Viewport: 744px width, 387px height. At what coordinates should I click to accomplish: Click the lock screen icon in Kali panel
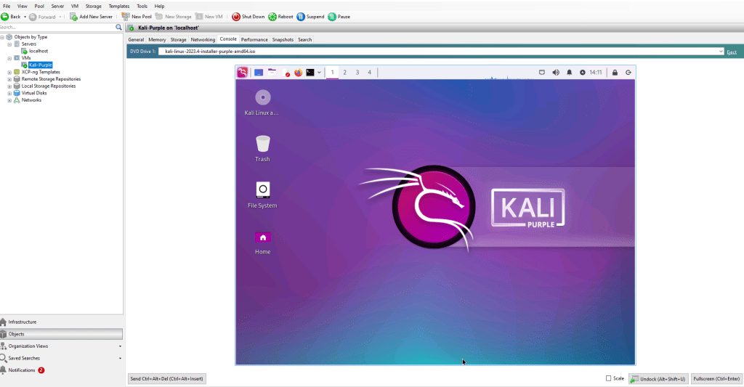[615, 73]
